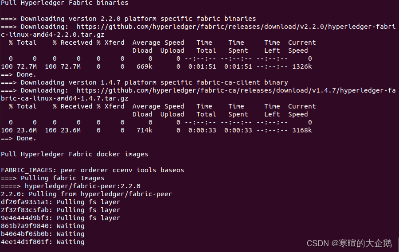399x252 pixels.
Task: Click layer ID 2f32f83c5fab
Action: click(25, 210)
